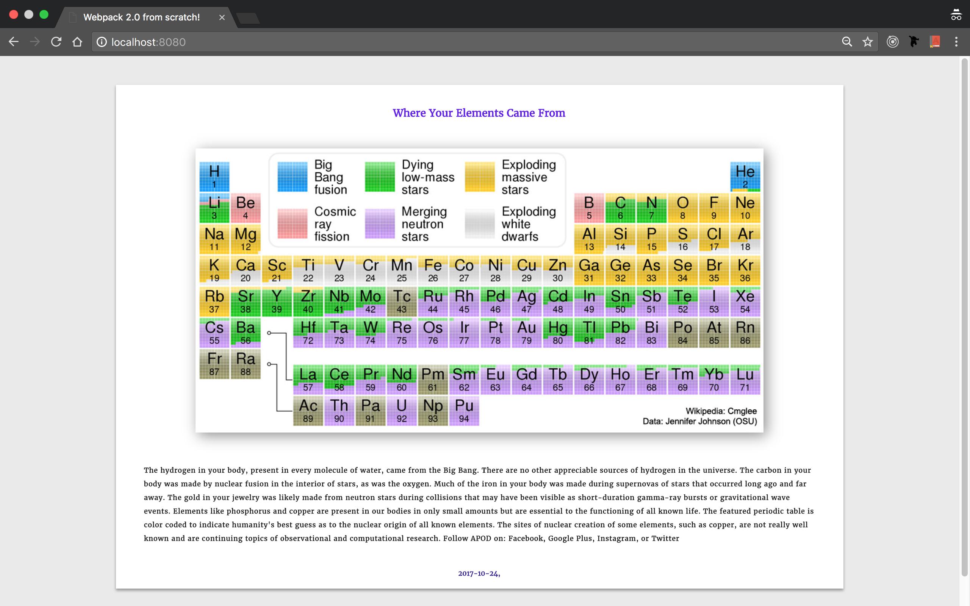Screen dimensions: 970x606
Task: Click the vertical page scrollbar
Action: pos(964,317)
